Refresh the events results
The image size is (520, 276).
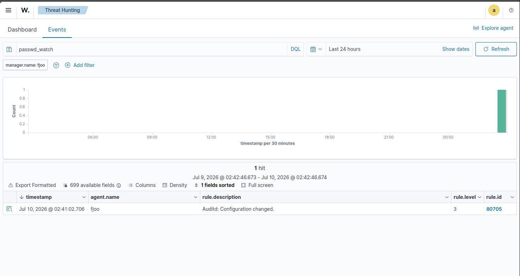point(496,49)
